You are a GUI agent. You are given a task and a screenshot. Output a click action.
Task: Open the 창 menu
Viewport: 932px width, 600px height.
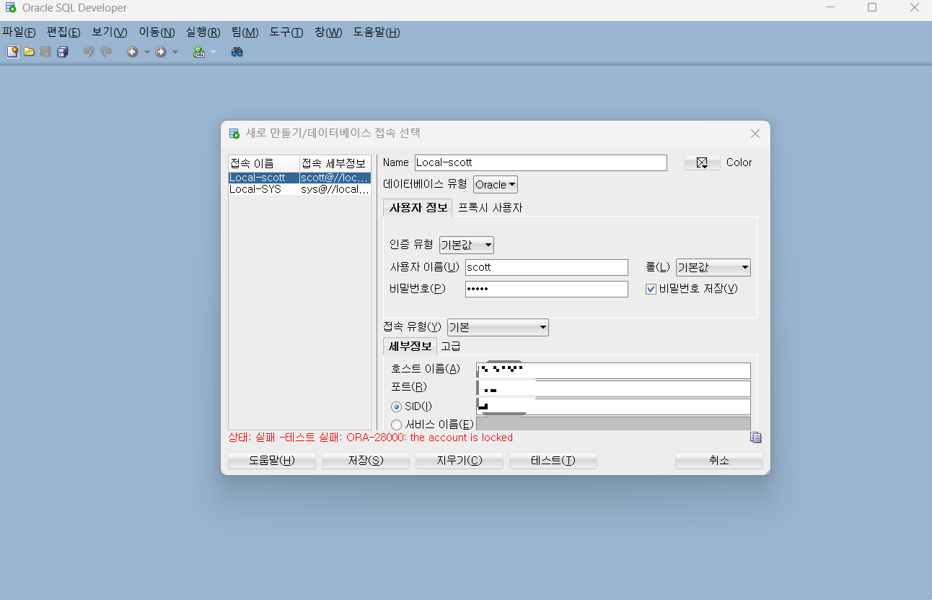(x=328, y=32)
